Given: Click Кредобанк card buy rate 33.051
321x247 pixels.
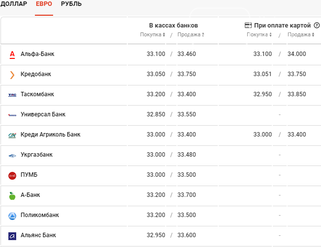Looking at the screenshot, I should 263,74.
